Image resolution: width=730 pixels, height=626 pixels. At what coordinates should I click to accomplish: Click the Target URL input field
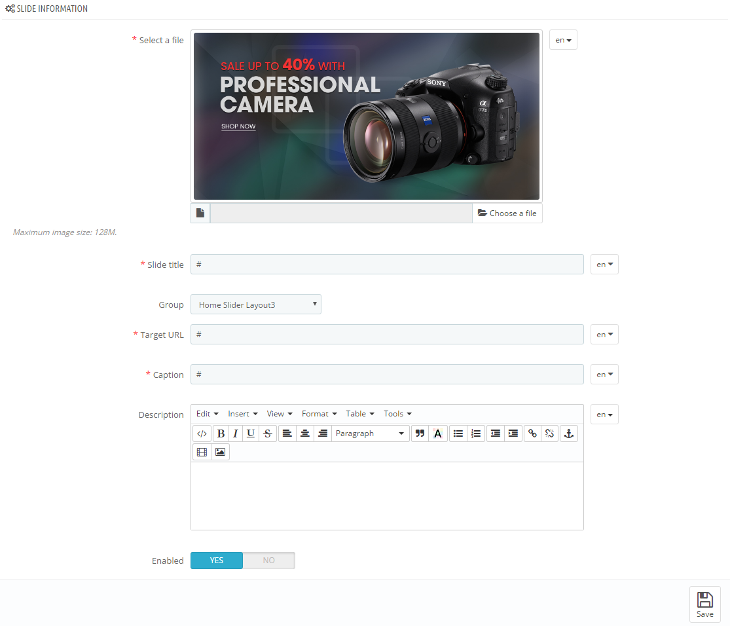coord(387,335)
